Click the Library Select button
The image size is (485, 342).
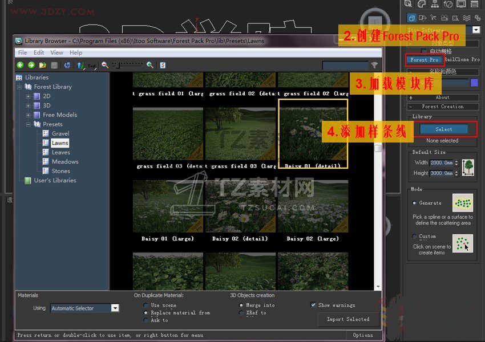443,129
